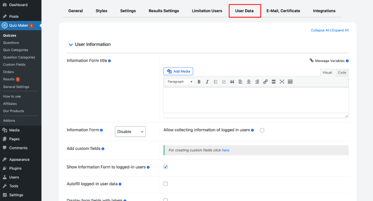Click the Expand All link
This screenshot has width=373, height=201.
[340, 30]
